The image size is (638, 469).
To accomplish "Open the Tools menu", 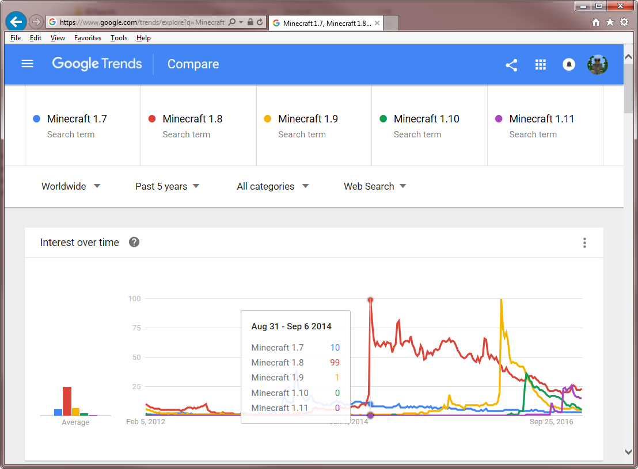I will coord(119,38).
